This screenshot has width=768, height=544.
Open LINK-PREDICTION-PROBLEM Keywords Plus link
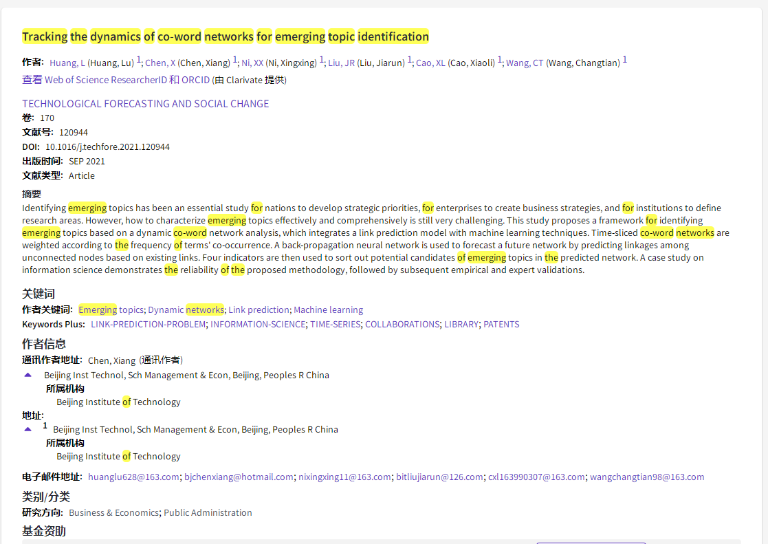148,324
